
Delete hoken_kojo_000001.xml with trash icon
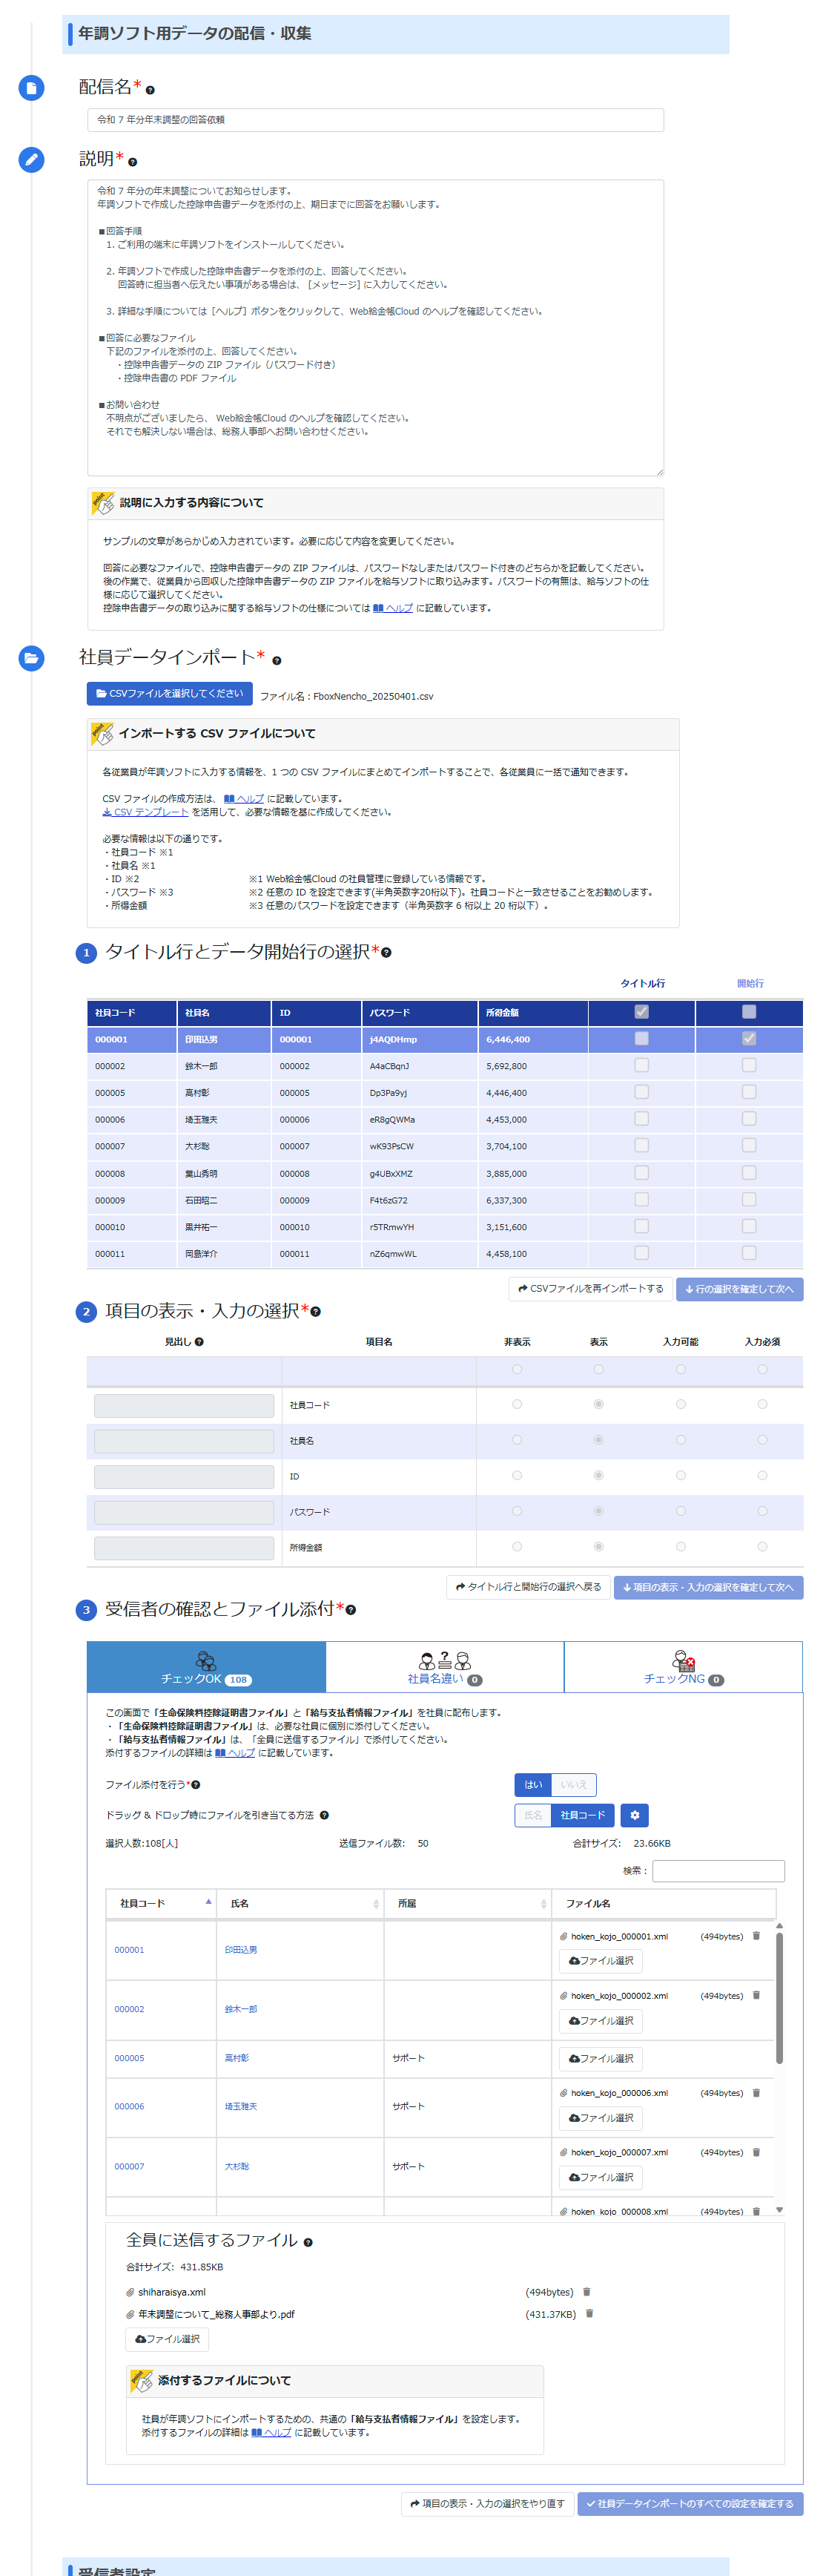point(756,1935)
